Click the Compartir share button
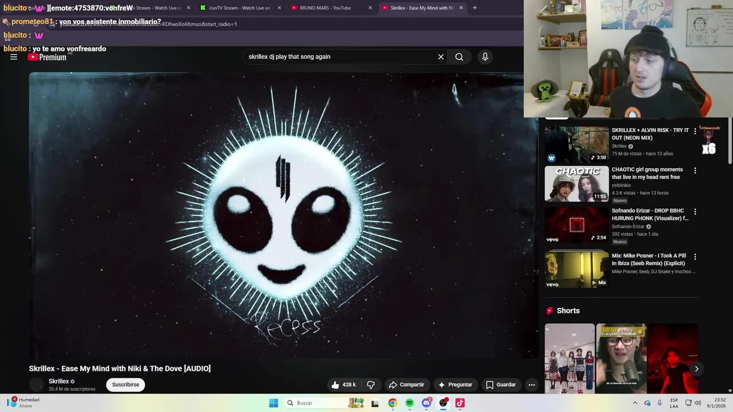The width and height of the screenshot is (733, 412). [406, 385]
